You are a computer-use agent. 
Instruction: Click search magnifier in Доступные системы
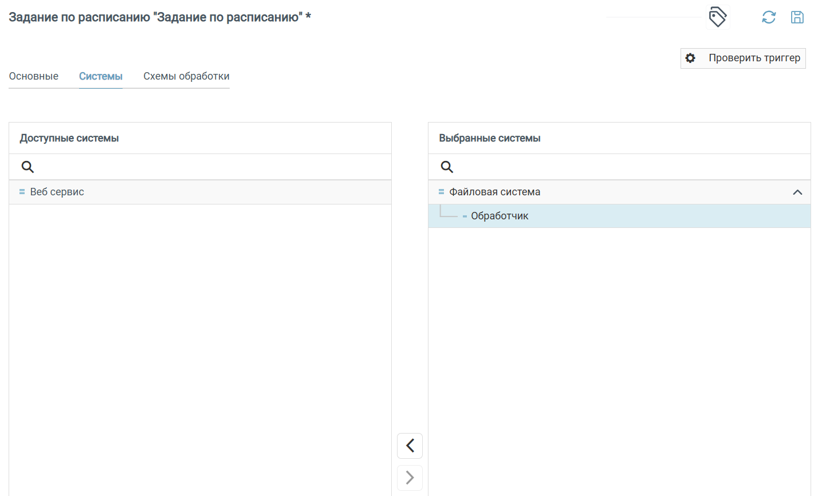[27, 167]
